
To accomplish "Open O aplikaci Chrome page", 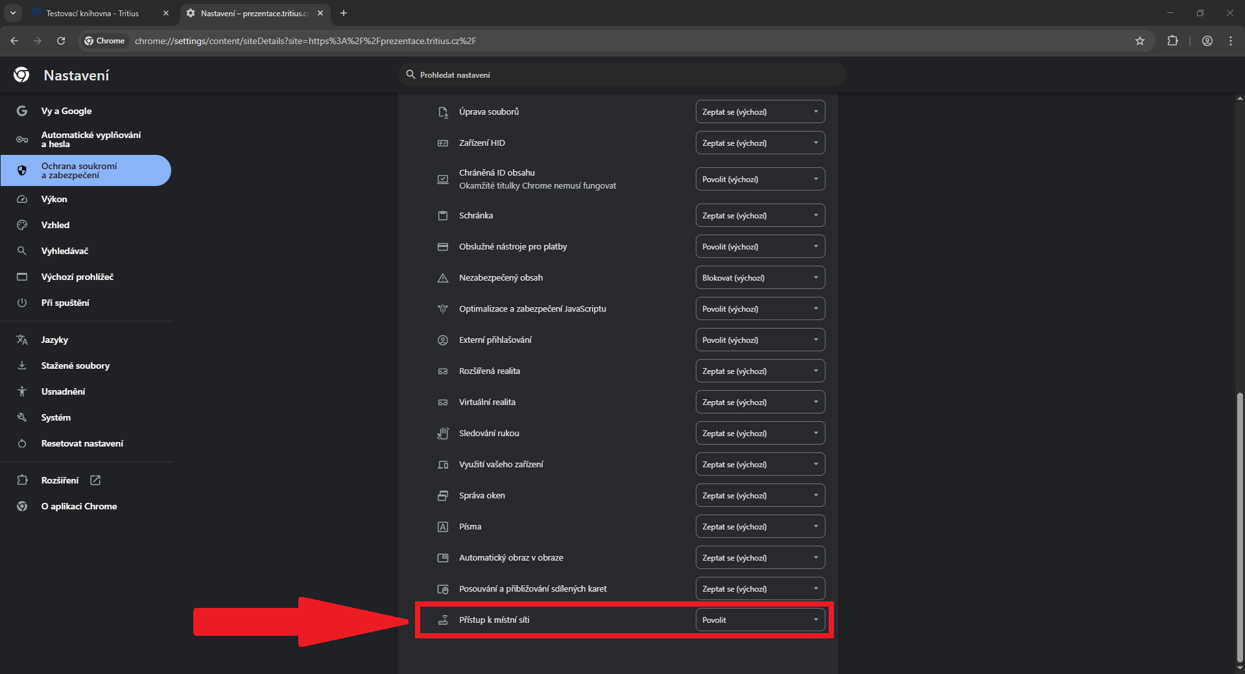I will [79, 506].
